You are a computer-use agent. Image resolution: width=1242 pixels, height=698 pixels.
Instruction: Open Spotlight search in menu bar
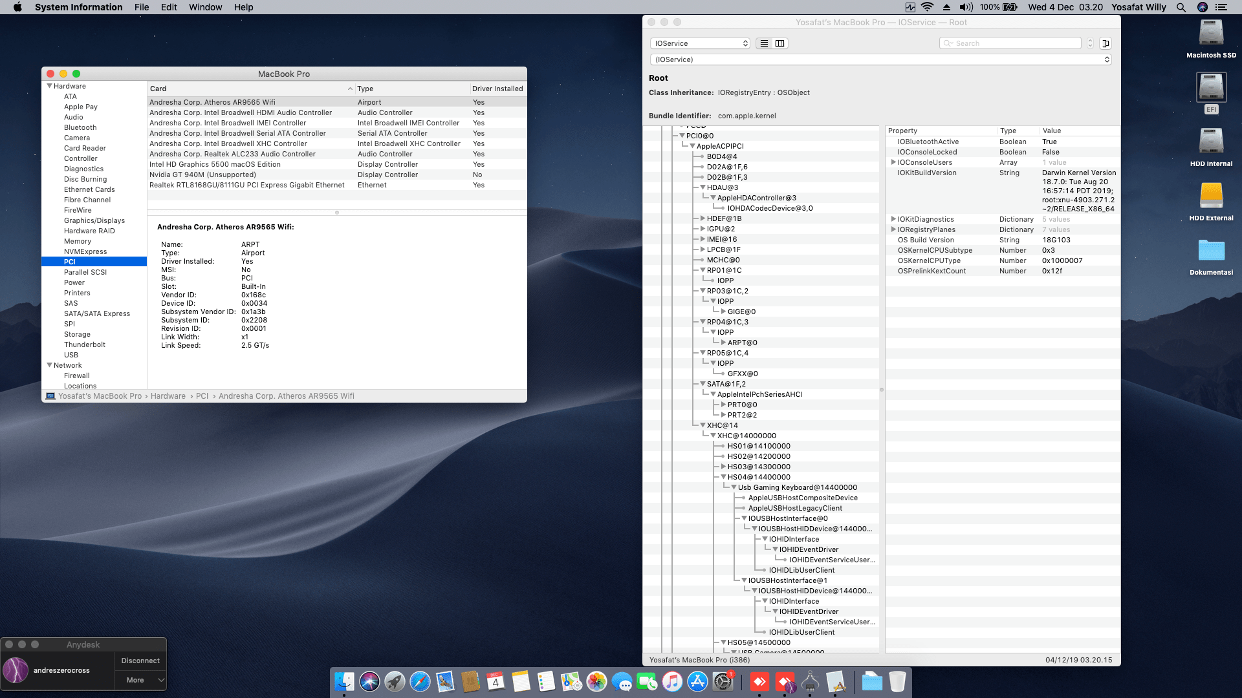pos(1181,7)
